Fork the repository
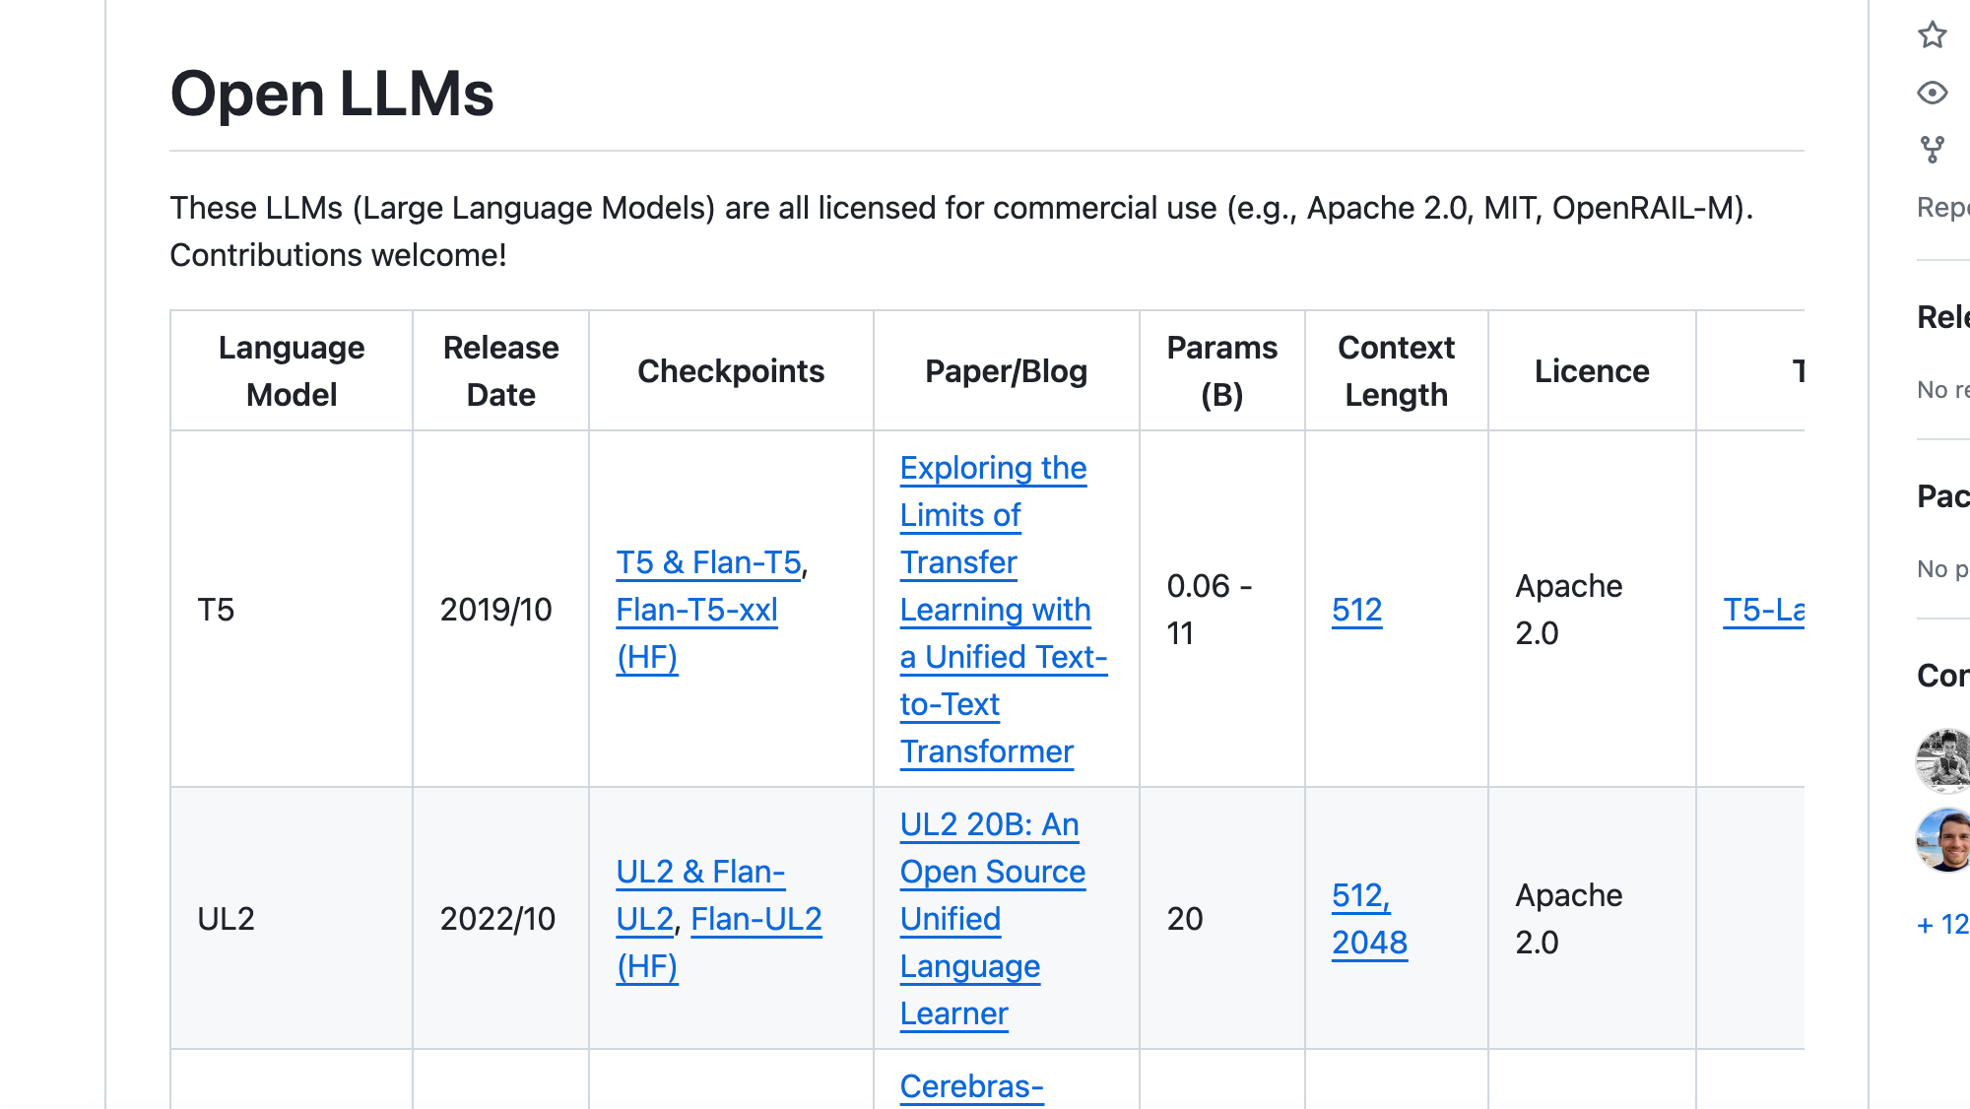 pos(1933,148)
